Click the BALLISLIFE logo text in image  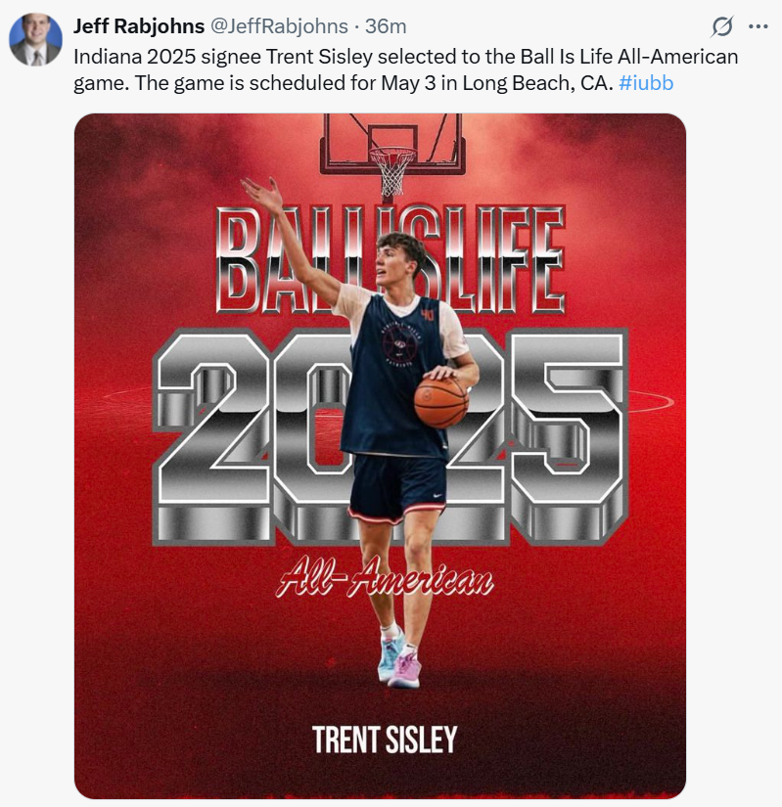point(390,260)
